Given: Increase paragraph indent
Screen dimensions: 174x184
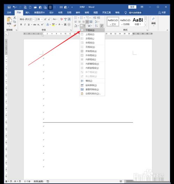Looking at the screenshot, I should 98,18.
